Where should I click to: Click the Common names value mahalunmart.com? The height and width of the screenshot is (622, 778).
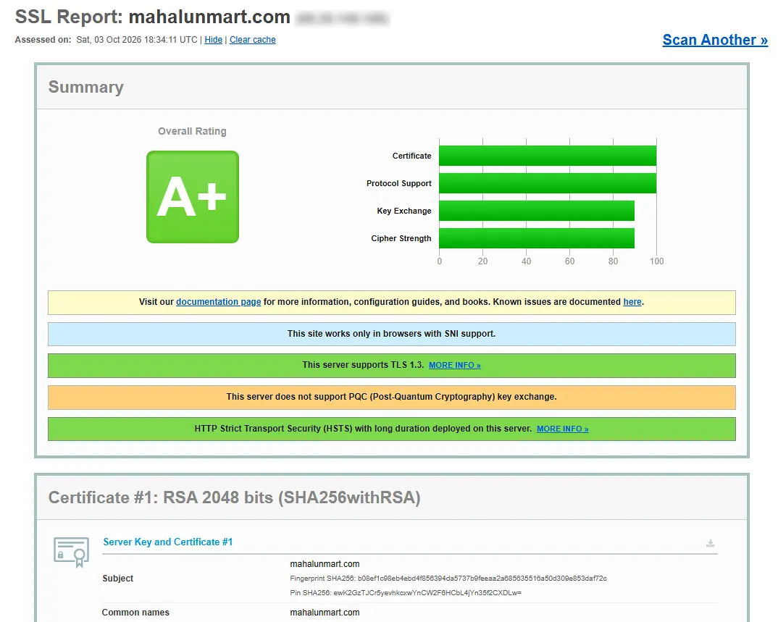click(x=325, y=613)
